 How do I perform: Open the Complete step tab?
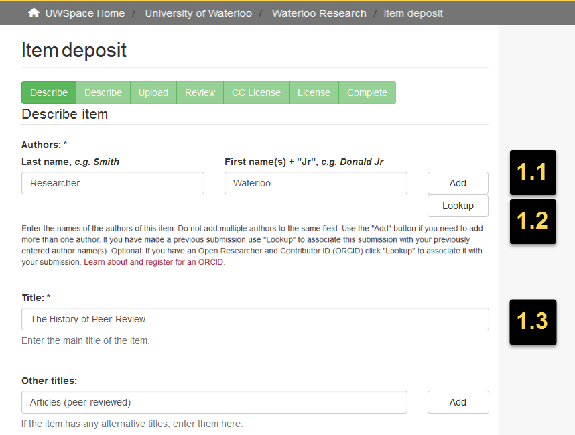click(367, 92)
